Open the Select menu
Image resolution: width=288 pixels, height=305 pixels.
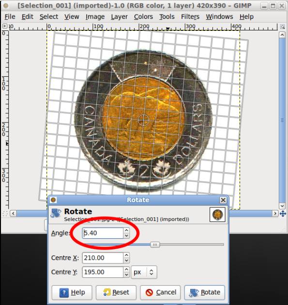click(49, 17)
